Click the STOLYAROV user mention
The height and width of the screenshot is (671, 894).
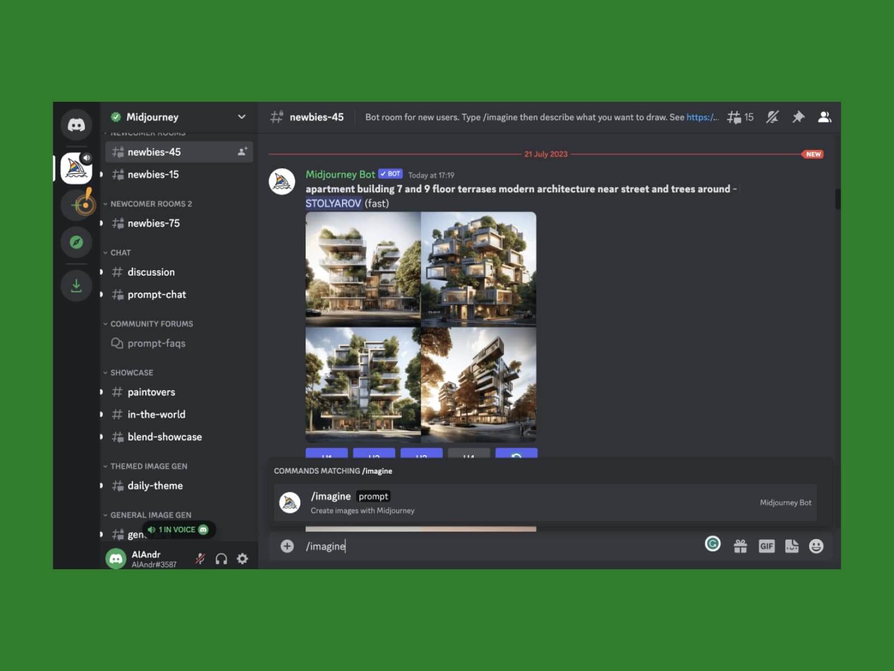333,204
